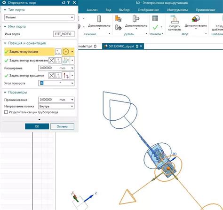223x210 pixels.
Task: Select the Задать точку начала step
Action: click(x=29, y=52)
